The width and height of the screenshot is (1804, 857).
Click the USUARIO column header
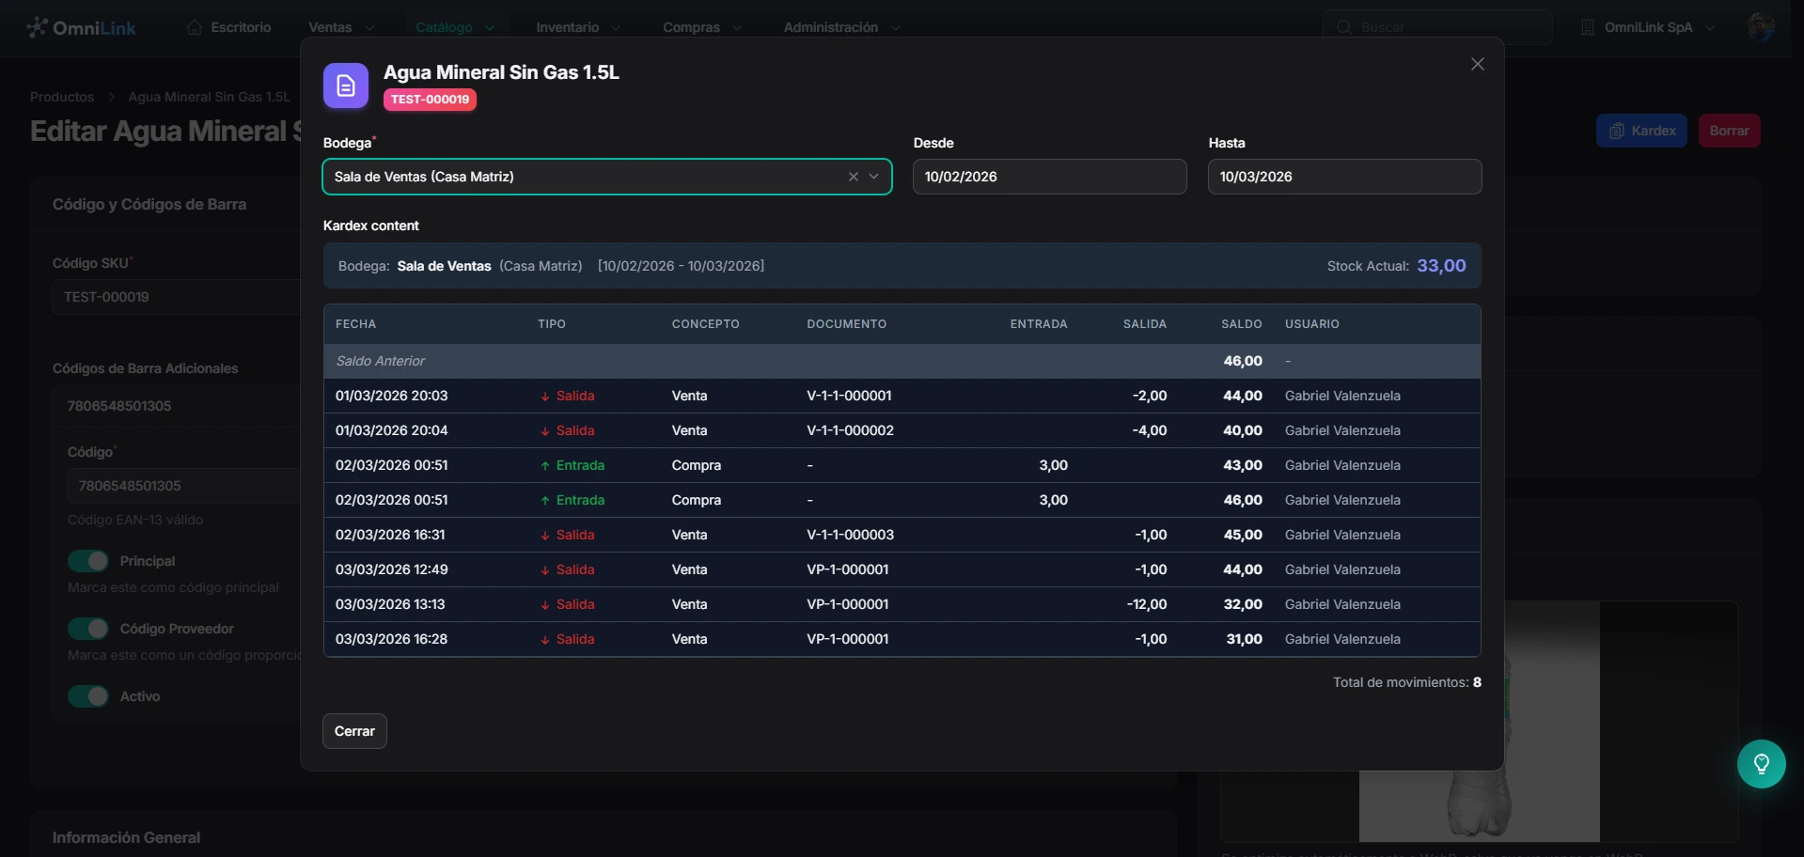click(1312, 324)
